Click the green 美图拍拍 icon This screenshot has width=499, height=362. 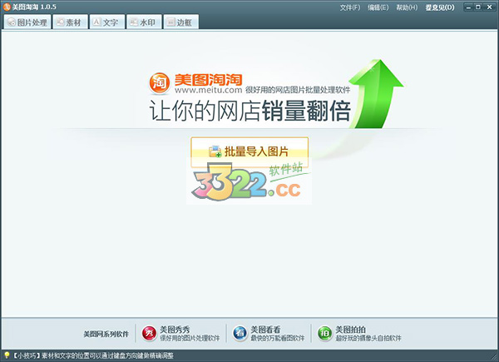324,334
